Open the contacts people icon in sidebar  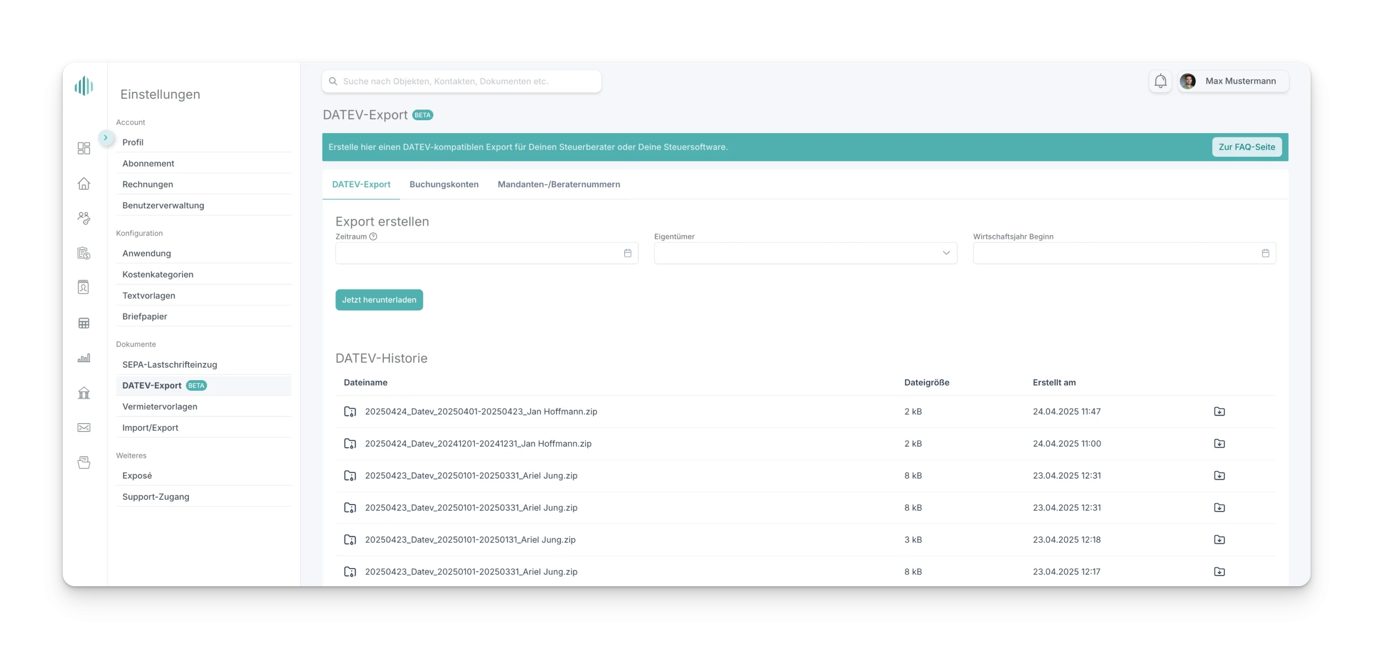(x=84, y=218)
